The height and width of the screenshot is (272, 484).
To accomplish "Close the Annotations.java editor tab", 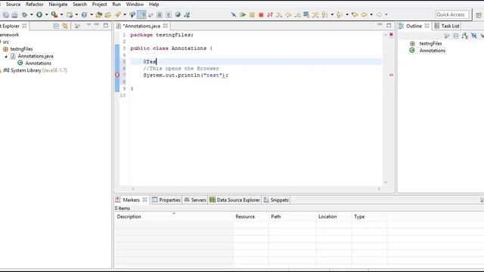I will [166, 26].
